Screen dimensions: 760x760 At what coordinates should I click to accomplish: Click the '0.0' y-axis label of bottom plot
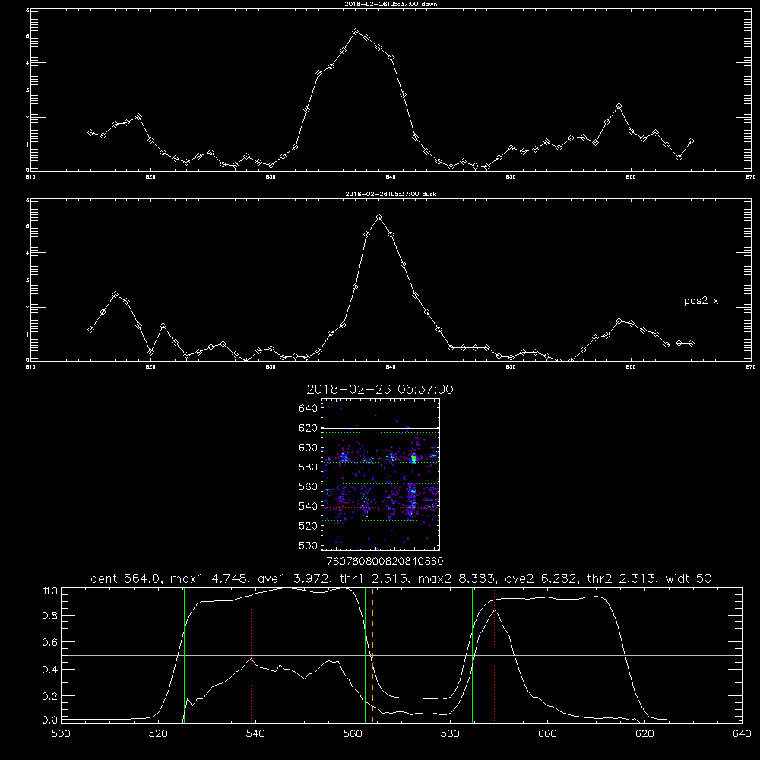point(50,720)
